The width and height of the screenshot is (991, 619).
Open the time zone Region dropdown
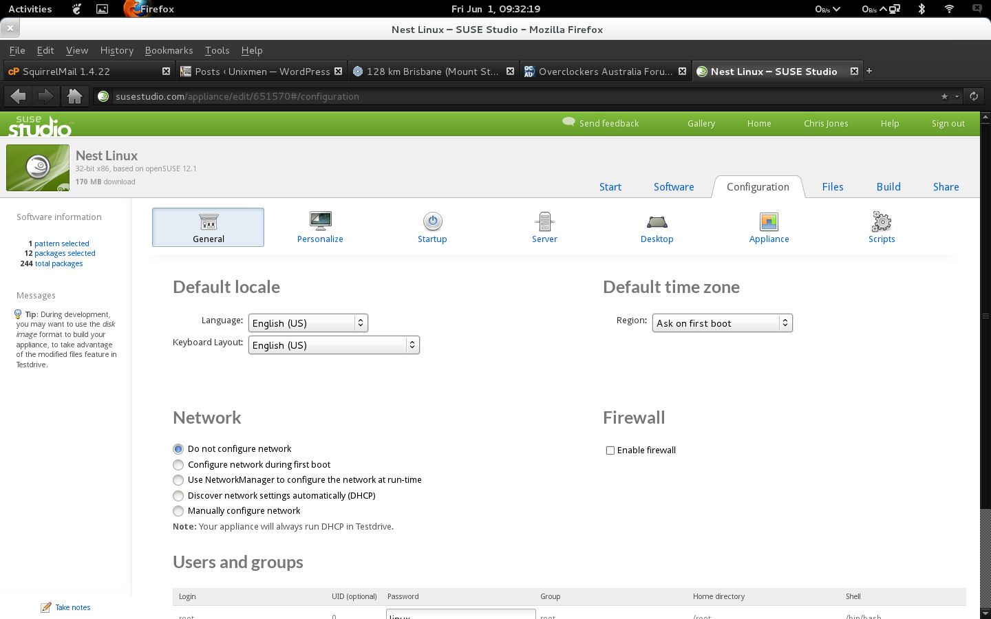click(723, 323)
